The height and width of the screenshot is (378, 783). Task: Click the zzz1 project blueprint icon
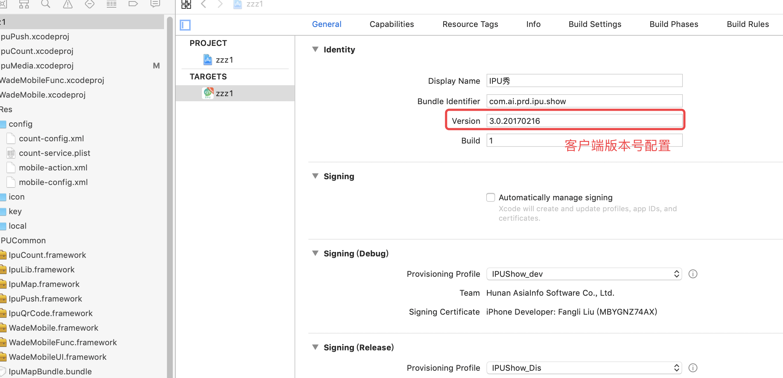[x=208, y=60]
